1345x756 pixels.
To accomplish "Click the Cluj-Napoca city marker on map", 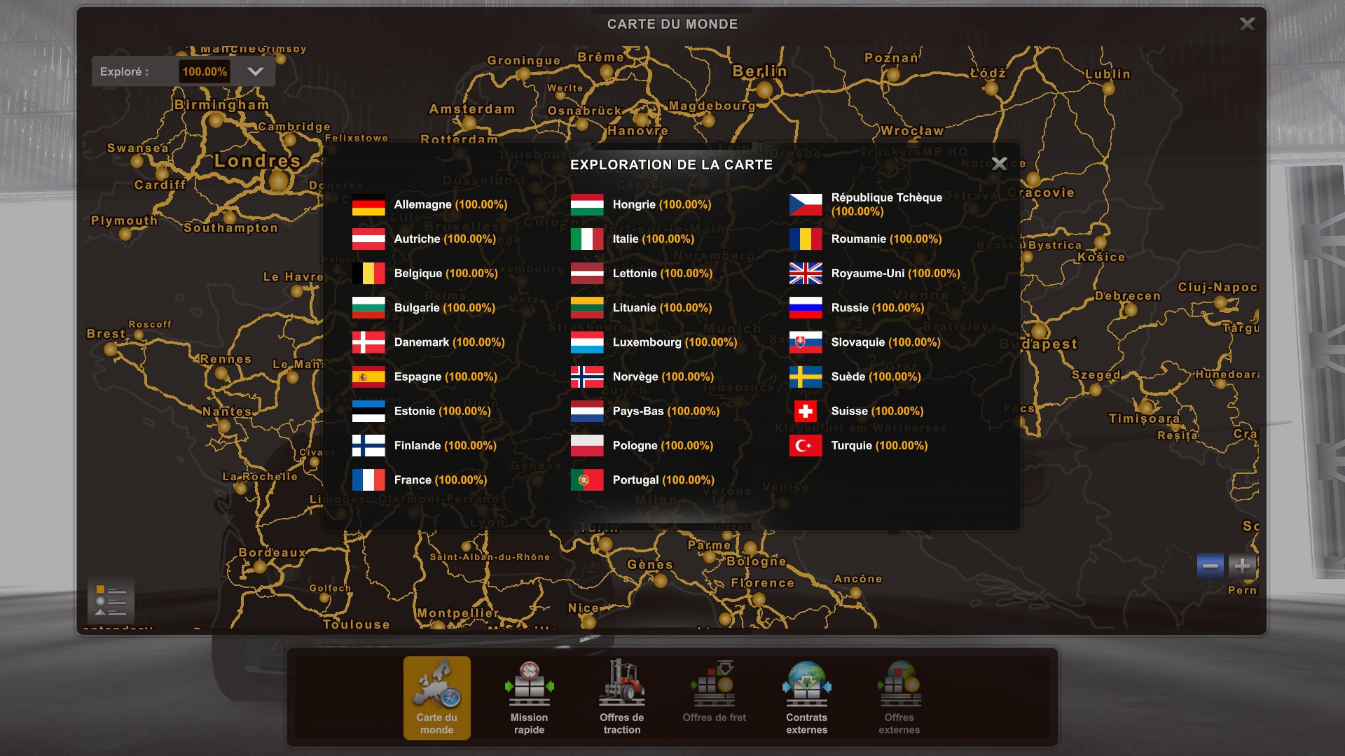I will (x=1220, y=302).
